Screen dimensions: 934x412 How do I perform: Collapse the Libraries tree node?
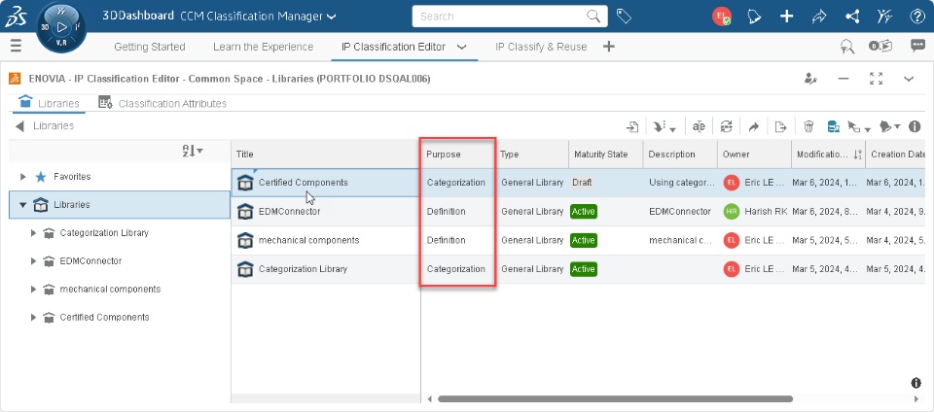click(x=23, y=205)
